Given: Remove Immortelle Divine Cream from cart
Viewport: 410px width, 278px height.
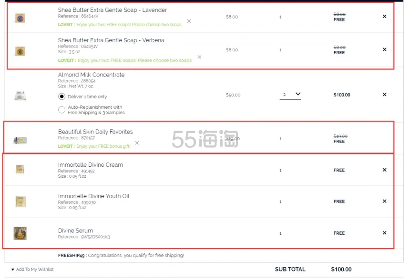Looking at the screenshot, I should [384, 170].
